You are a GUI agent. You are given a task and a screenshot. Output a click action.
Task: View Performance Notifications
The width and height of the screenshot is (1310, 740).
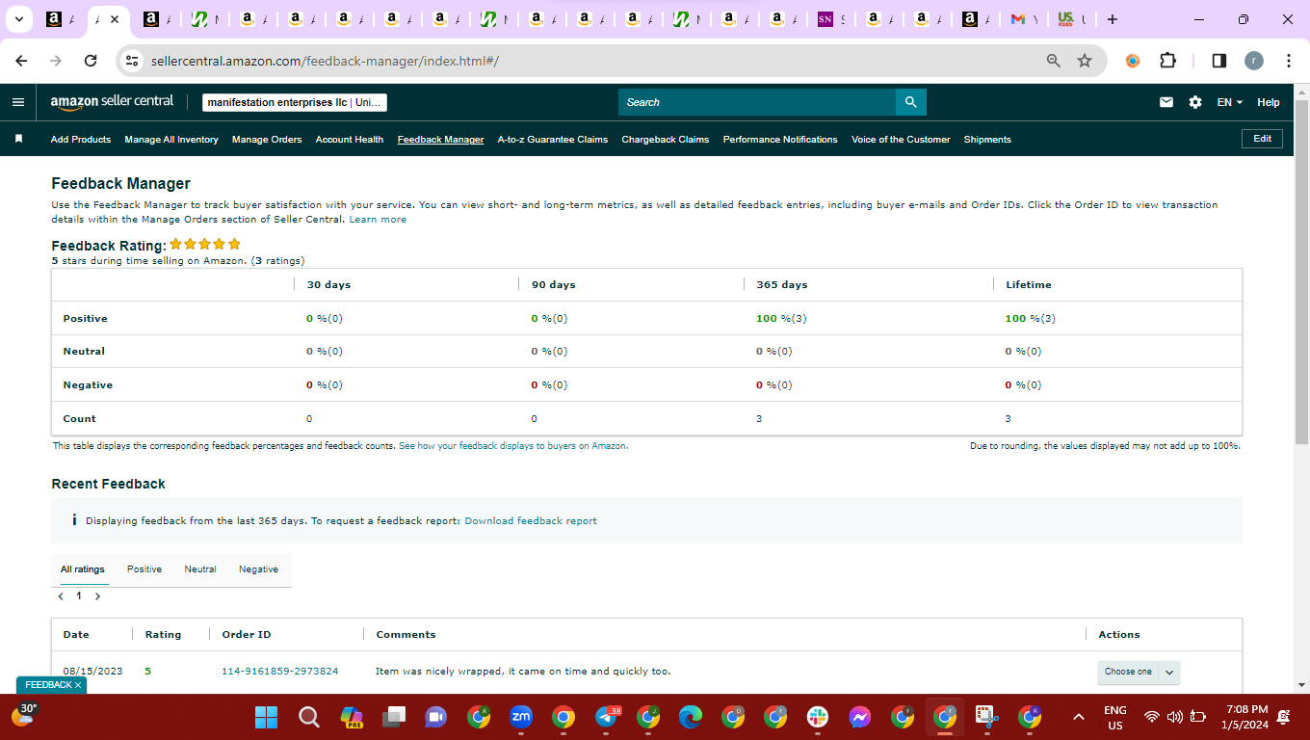780,140
